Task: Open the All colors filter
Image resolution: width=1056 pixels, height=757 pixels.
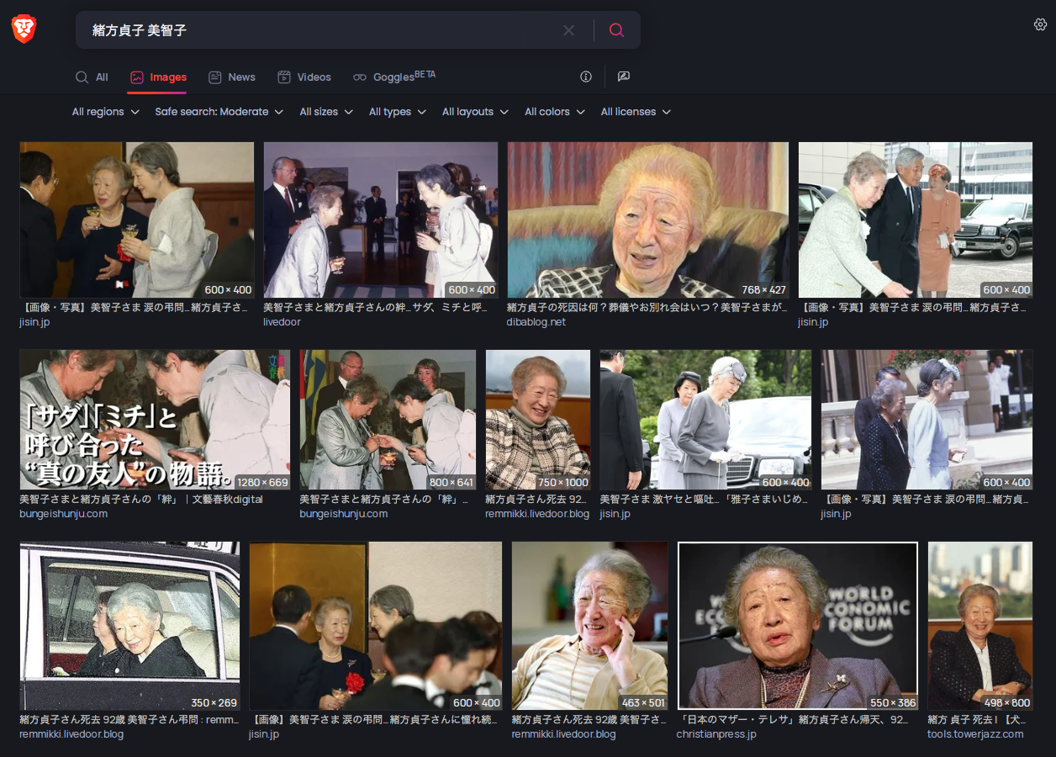Action: [554, 112]
